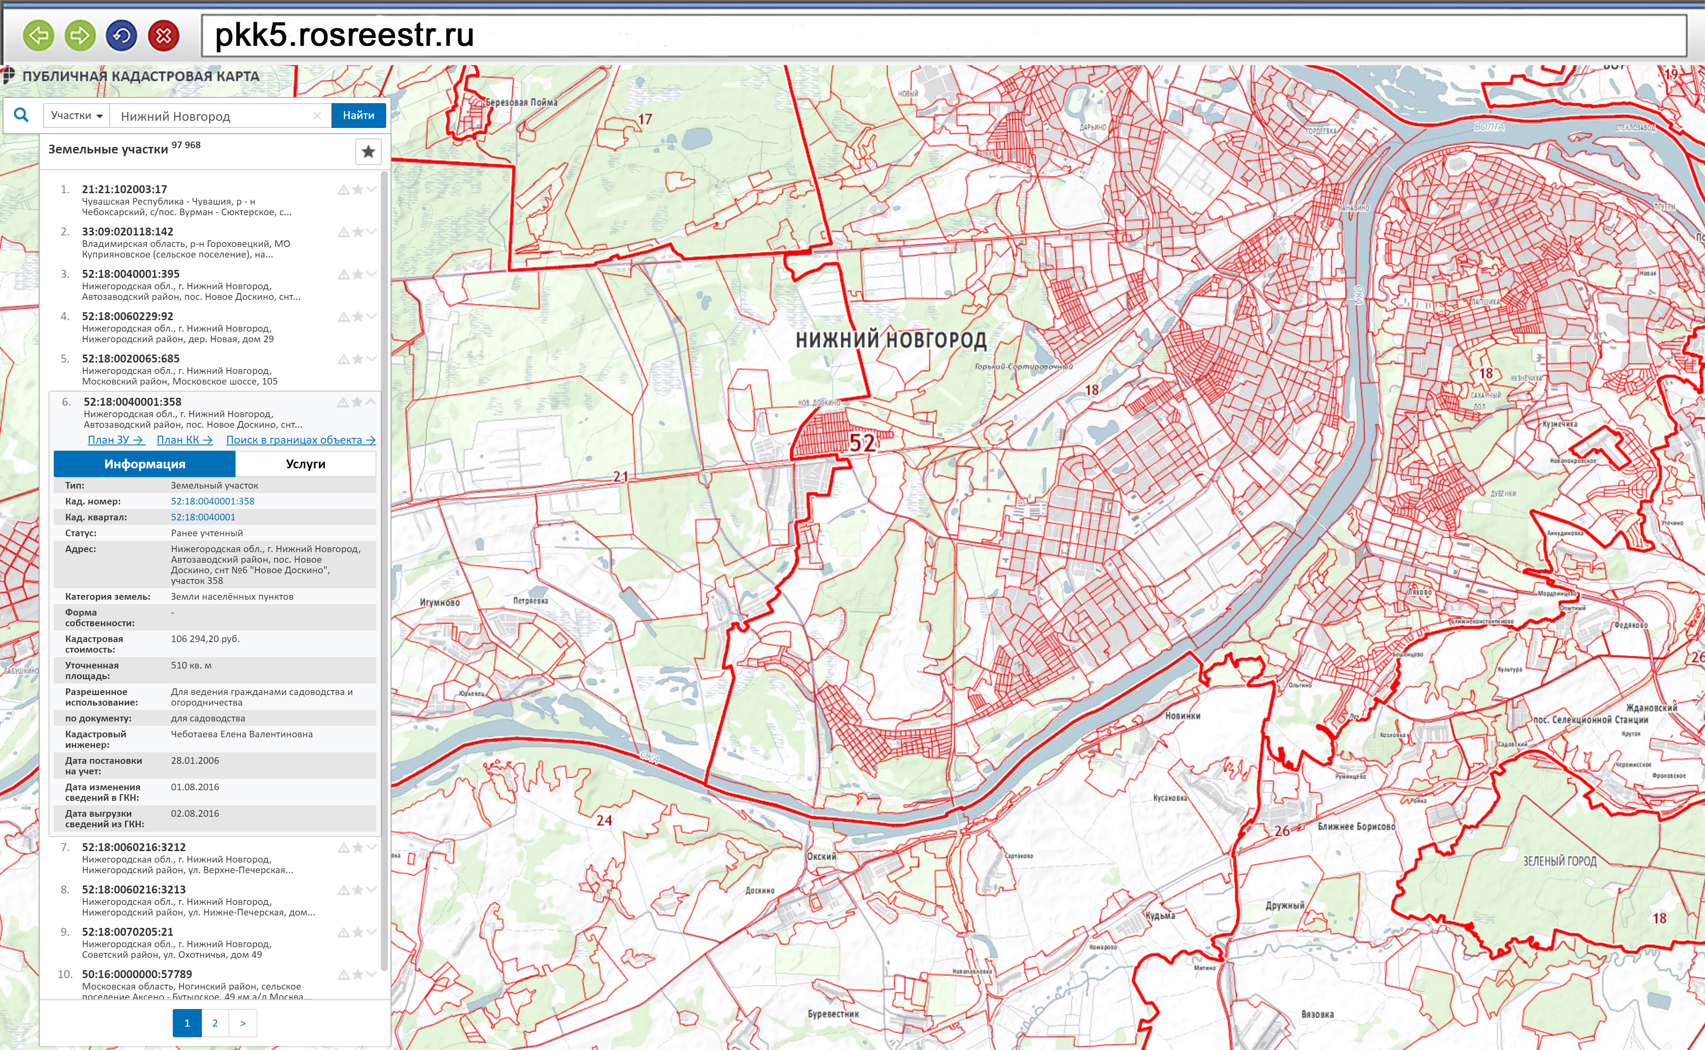Clear the search field with the X

[x=317, y=116]
